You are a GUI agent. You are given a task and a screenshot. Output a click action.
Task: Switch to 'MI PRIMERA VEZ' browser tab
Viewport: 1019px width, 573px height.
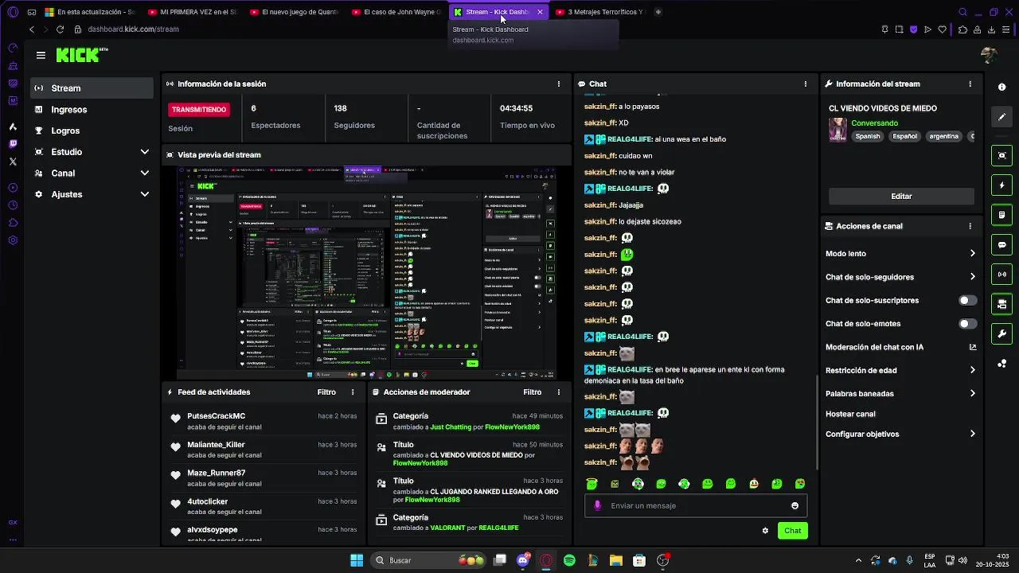[192, 12]
